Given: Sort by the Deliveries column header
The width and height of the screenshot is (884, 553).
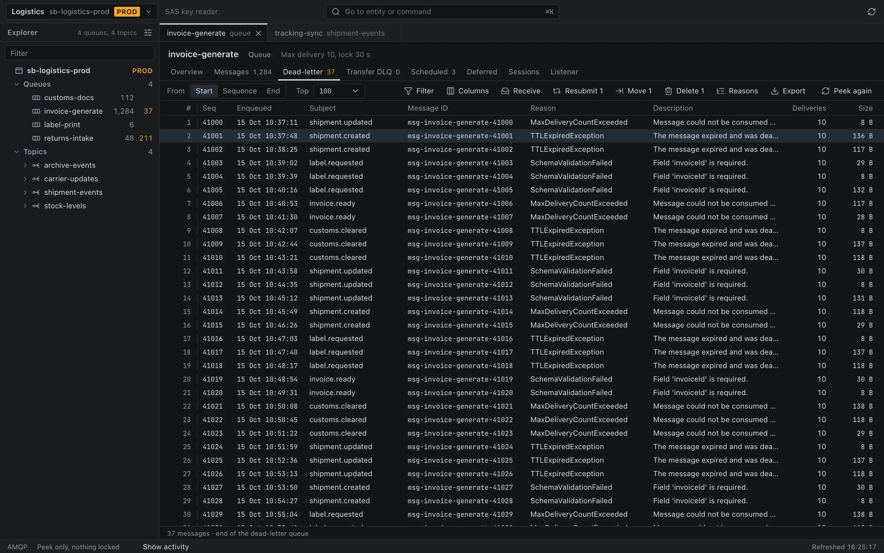Looking at the screenshot, I should point(809,108).
